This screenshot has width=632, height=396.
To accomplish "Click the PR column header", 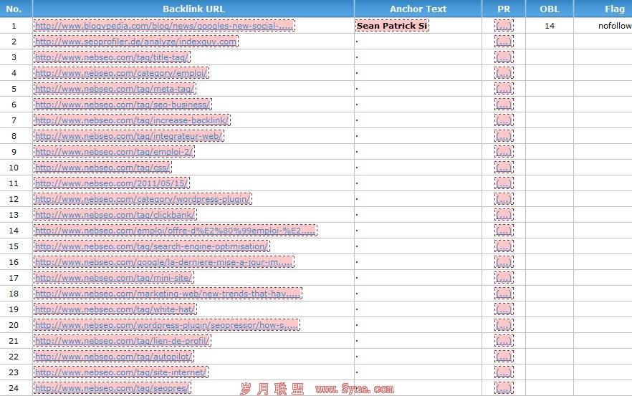I will coord(504,9).
